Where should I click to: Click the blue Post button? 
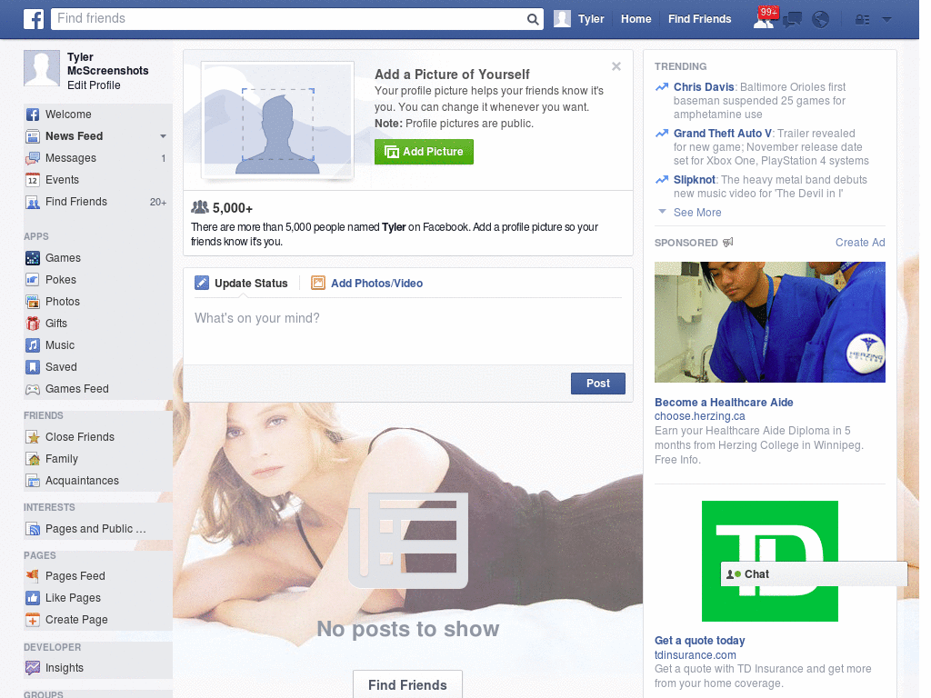[x=598, y=384]
